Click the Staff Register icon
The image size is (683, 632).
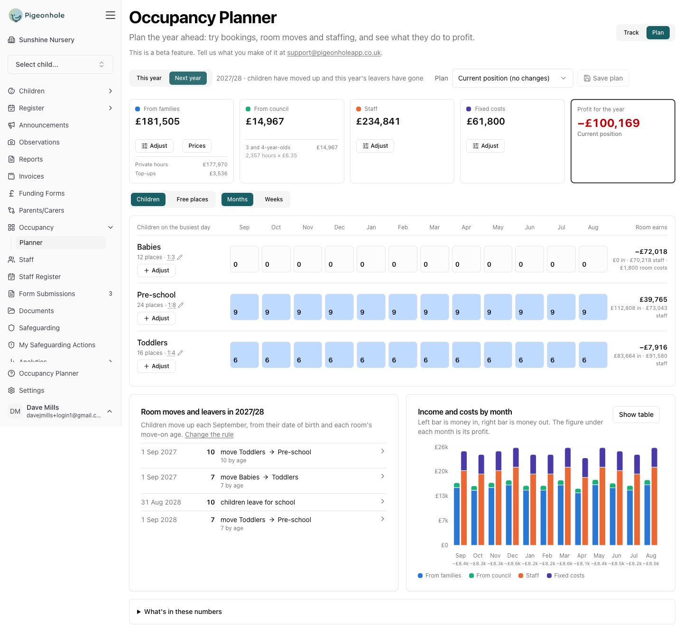11,277
